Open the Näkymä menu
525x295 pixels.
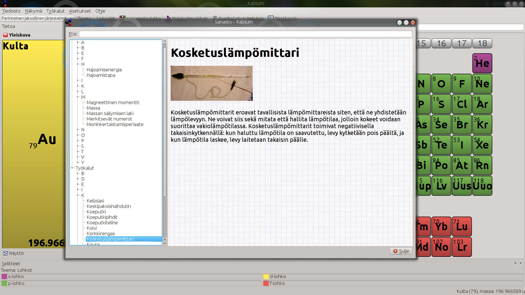point(33,11)
